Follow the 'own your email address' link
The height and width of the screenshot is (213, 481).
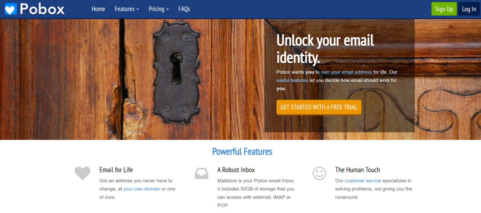(346, 72)
